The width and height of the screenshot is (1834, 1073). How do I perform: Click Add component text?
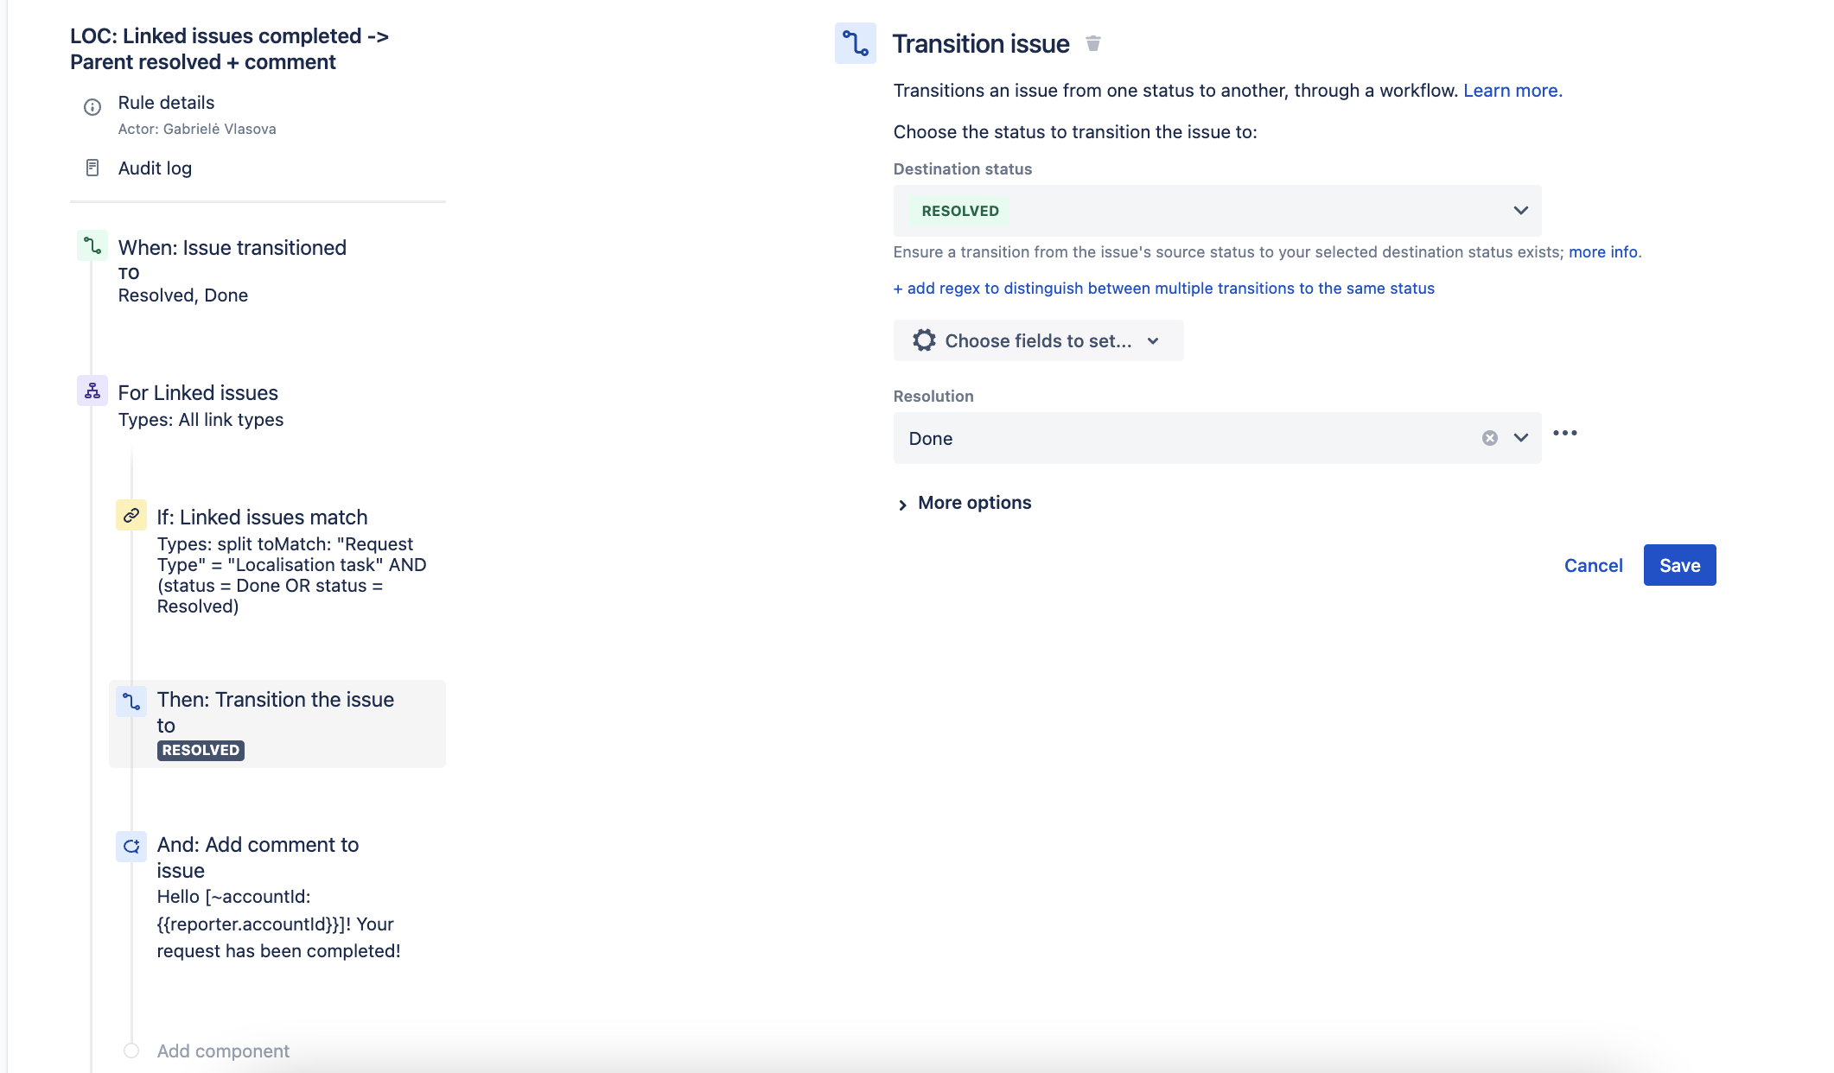pyautogui.click(x=223, y=1051)
